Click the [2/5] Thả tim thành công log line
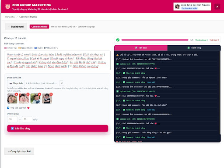The height and width of the screenshot is (168, 224). [131, 100]
